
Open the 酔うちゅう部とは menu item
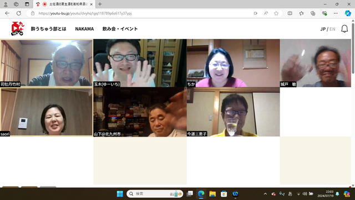[x=48, y=29]
